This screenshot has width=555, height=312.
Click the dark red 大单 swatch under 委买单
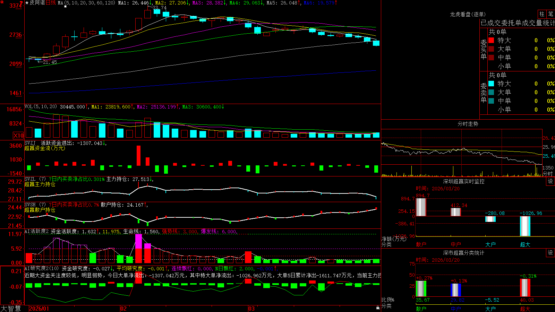pyautogui.click(x=491, y=49)
